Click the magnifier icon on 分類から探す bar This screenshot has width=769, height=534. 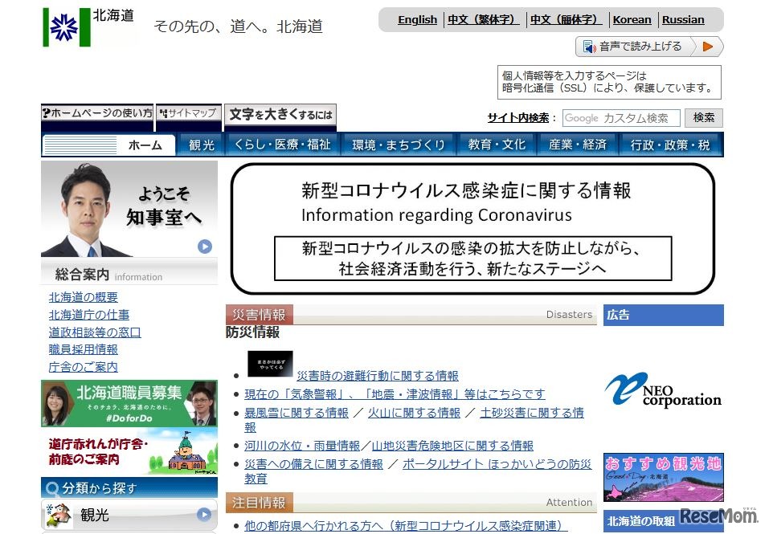(x=53, y=488)
